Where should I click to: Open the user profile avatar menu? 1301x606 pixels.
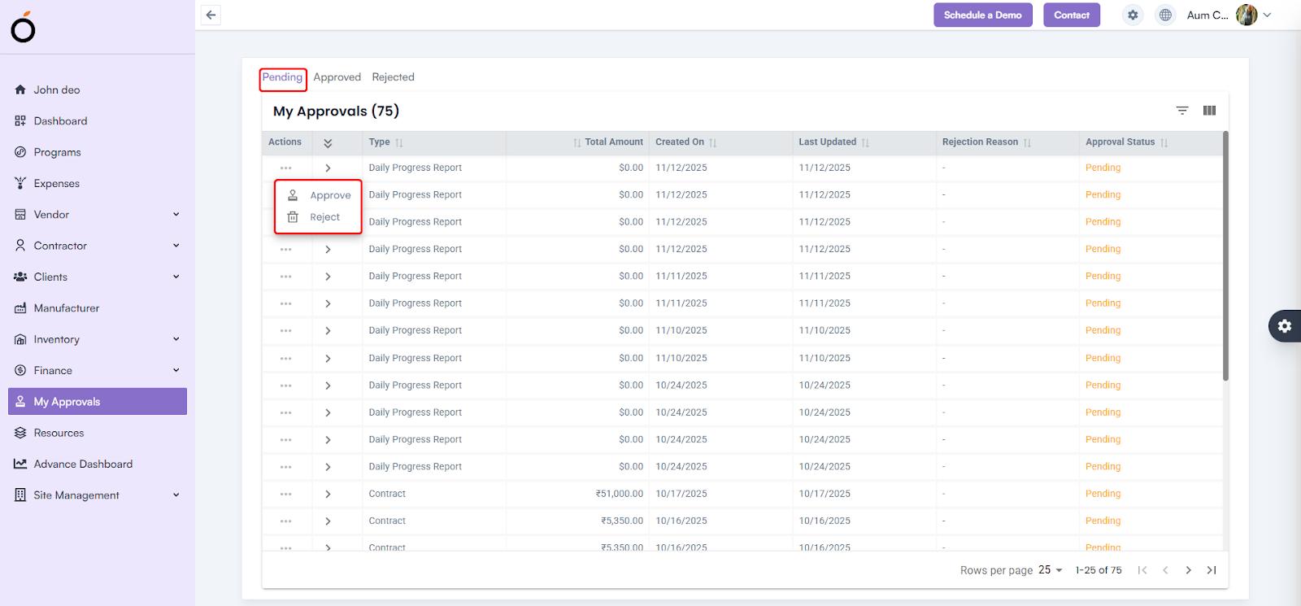pos(1247,15)
